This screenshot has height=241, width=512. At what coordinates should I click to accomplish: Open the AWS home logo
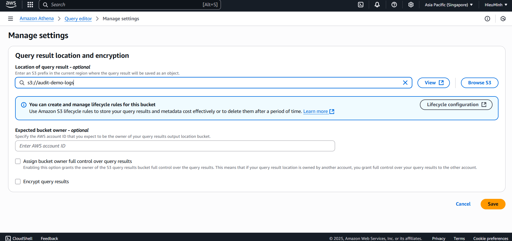[11, 4]
